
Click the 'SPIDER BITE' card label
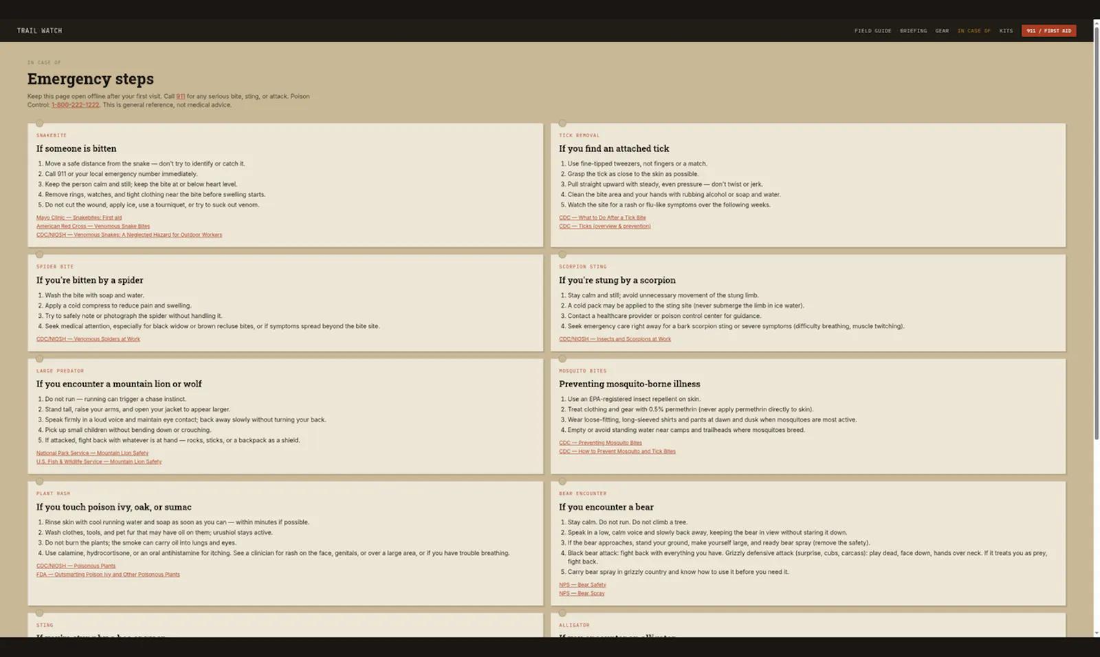tap(55, 267)
